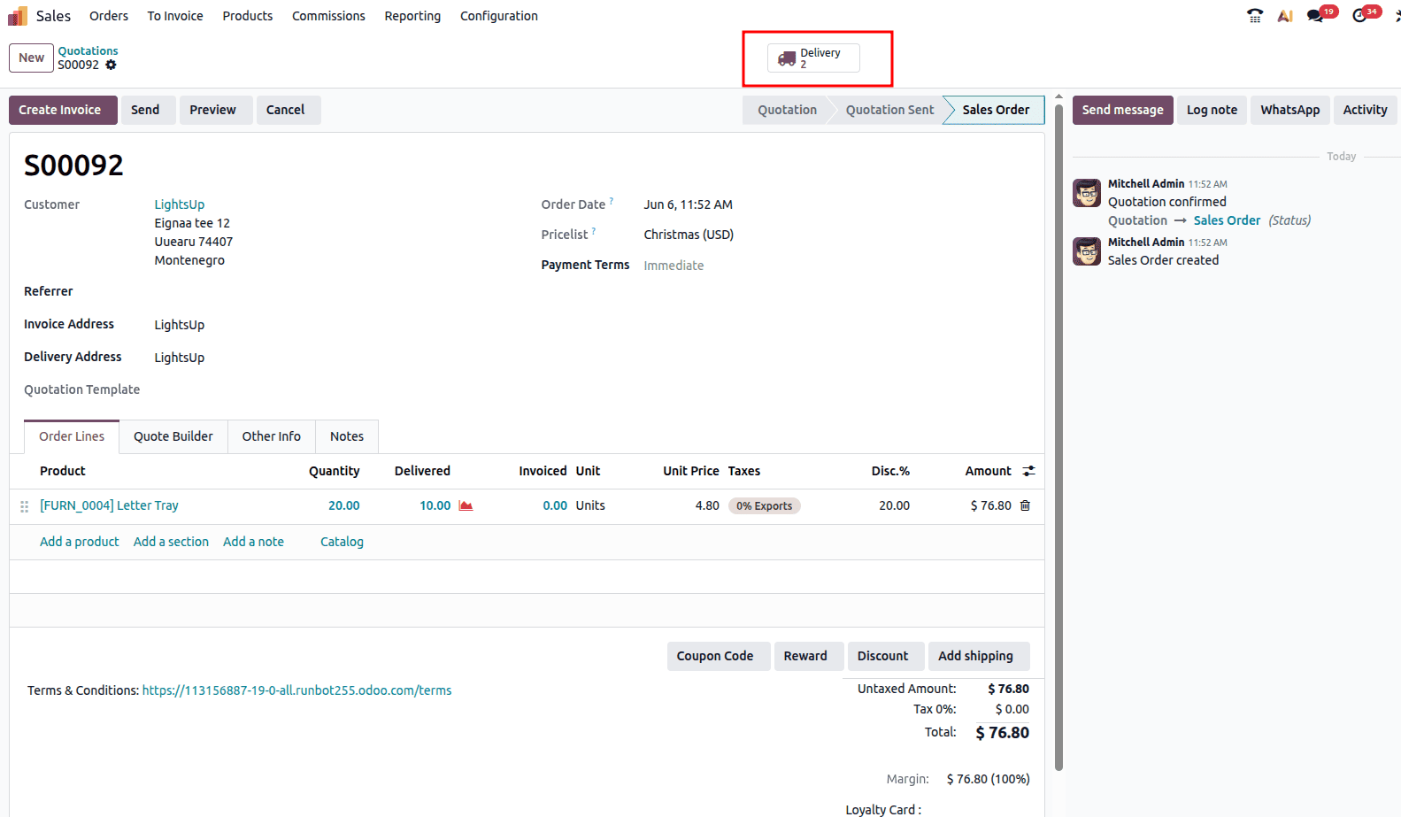Switch to the Order Lines tab
Screen dimensions: 1401x817
point(72,436)
